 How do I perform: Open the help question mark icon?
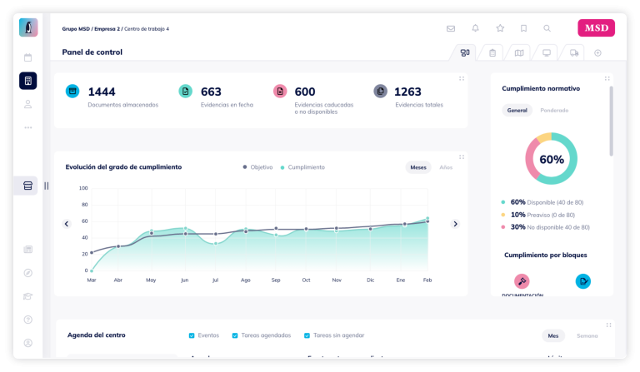27,320
